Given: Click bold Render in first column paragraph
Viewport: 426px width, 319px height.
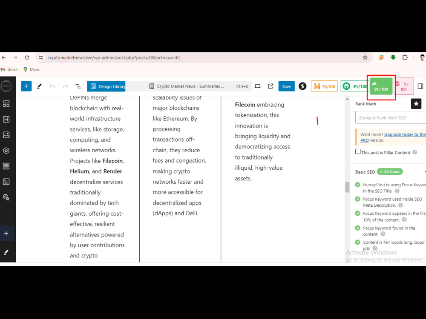Looking at the screenshot, I should coord(113,171).
